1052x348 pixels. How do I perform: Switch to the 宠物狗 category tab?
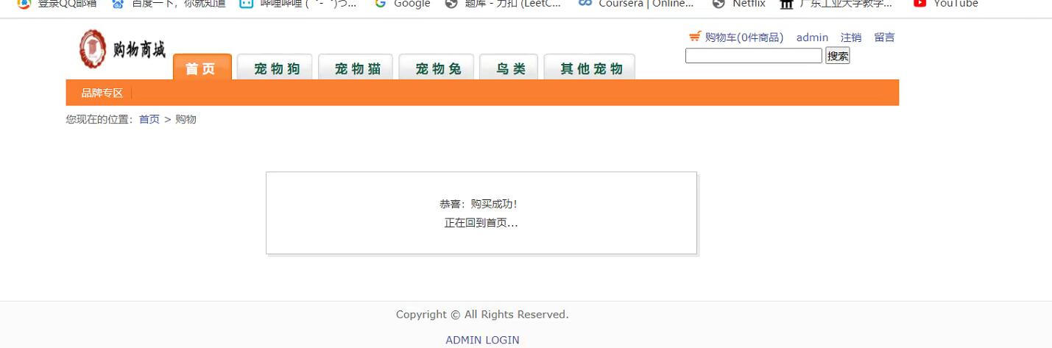276,68
